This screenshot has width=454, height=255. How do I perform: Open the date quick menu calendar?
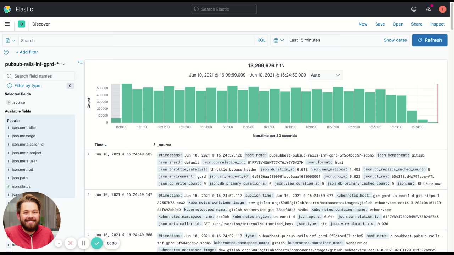pos(279,40)
